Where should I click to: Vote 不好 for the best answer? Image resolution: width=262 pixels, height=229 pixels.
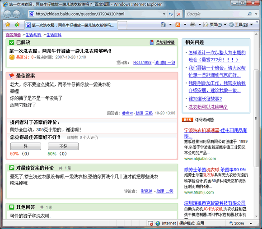tap(63, 146)
